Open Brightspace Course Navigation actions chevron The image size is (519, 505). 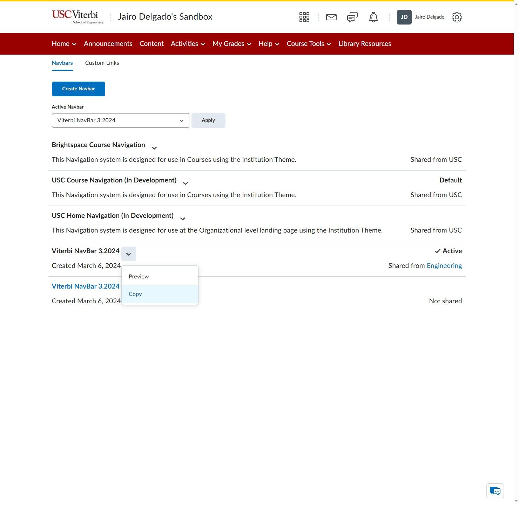[x=154, y=148]
